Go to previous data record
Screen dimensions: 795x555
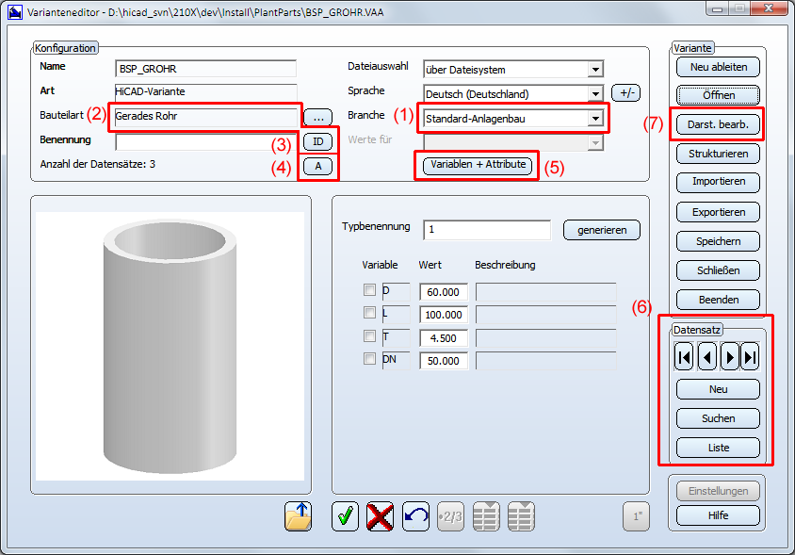pos(706,356)
